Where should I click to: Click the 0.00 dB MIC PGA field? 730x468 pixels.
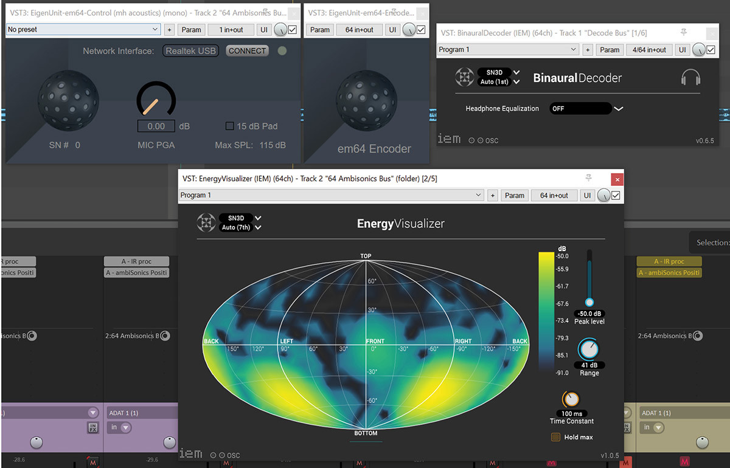point(156,126)
